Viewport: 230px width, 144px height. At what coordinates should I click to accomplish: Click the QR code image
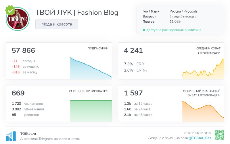[219, 135]
